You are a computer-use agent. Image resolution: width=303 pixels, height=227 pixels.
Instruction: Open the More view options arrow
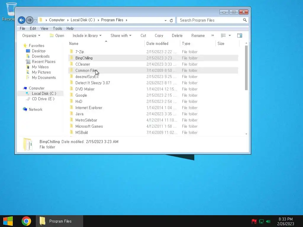pyautogui.click(x=230, y=35)
